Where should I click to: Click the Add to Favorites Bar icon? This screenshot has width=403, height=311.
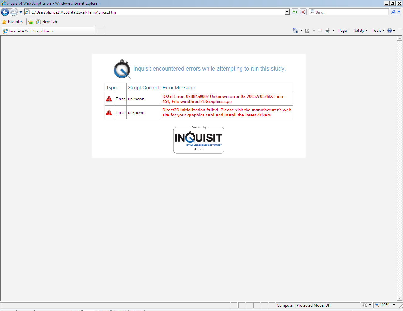pos(31,22)
